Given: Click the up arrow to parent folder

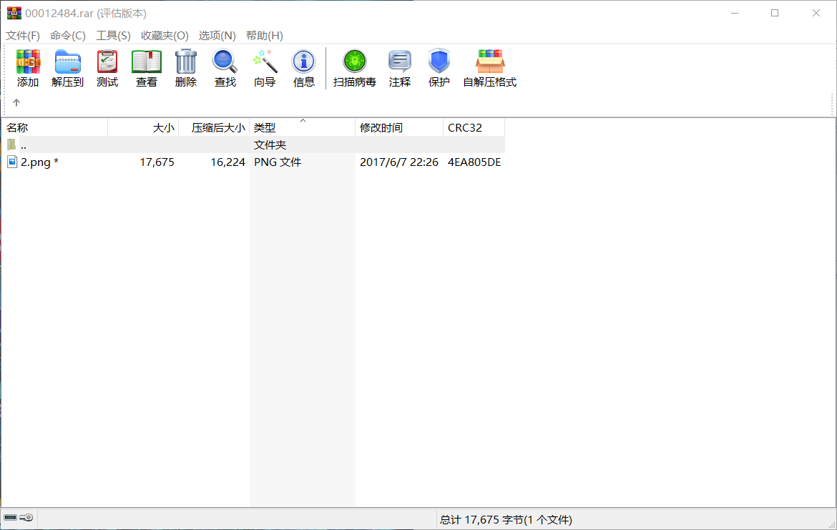Looking at the screenshot, I should [x=16, y=102].
